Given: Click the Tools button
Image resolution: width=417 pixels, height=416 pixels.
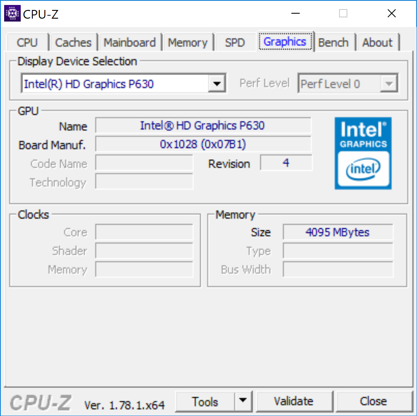Looking at the screenshot, I should [205, 401].
